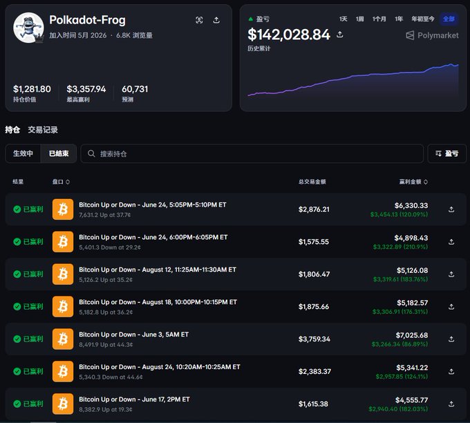Click the '5,401.3 Down at 29.2¢' detail
This screenshot has width=470, height=423.
110,247
